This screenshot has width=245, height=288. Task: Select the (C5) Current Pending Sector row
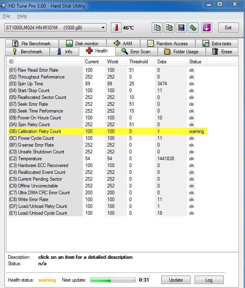coord(108,179)
